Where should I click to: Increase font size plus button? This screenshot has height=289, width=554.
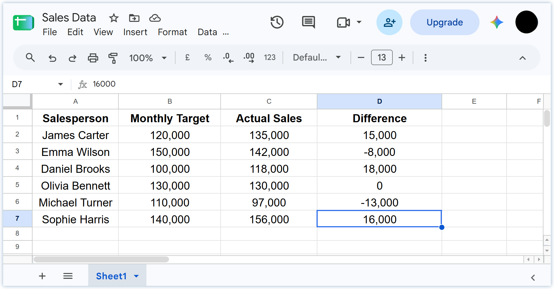click(402, 58)
